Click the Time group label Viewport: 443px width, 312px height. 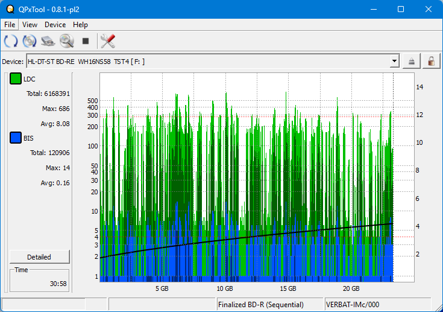coord(21,270)
